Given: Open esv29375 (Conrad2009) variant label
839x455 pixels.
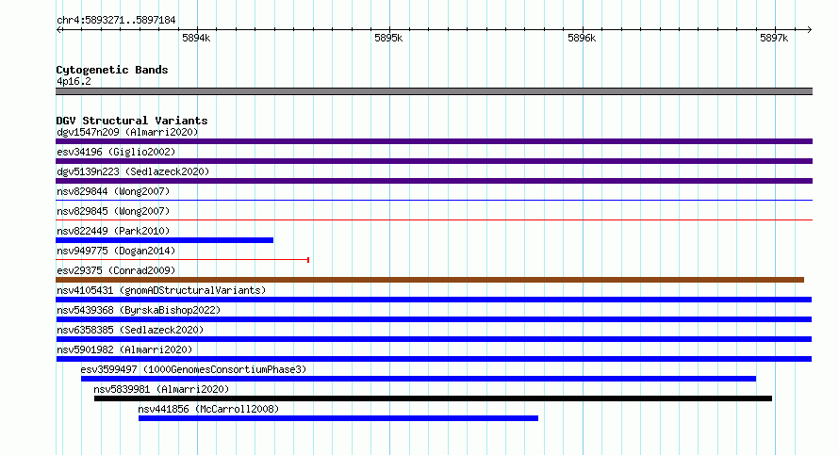Looking at the screenshot, I should click(116, 270).
